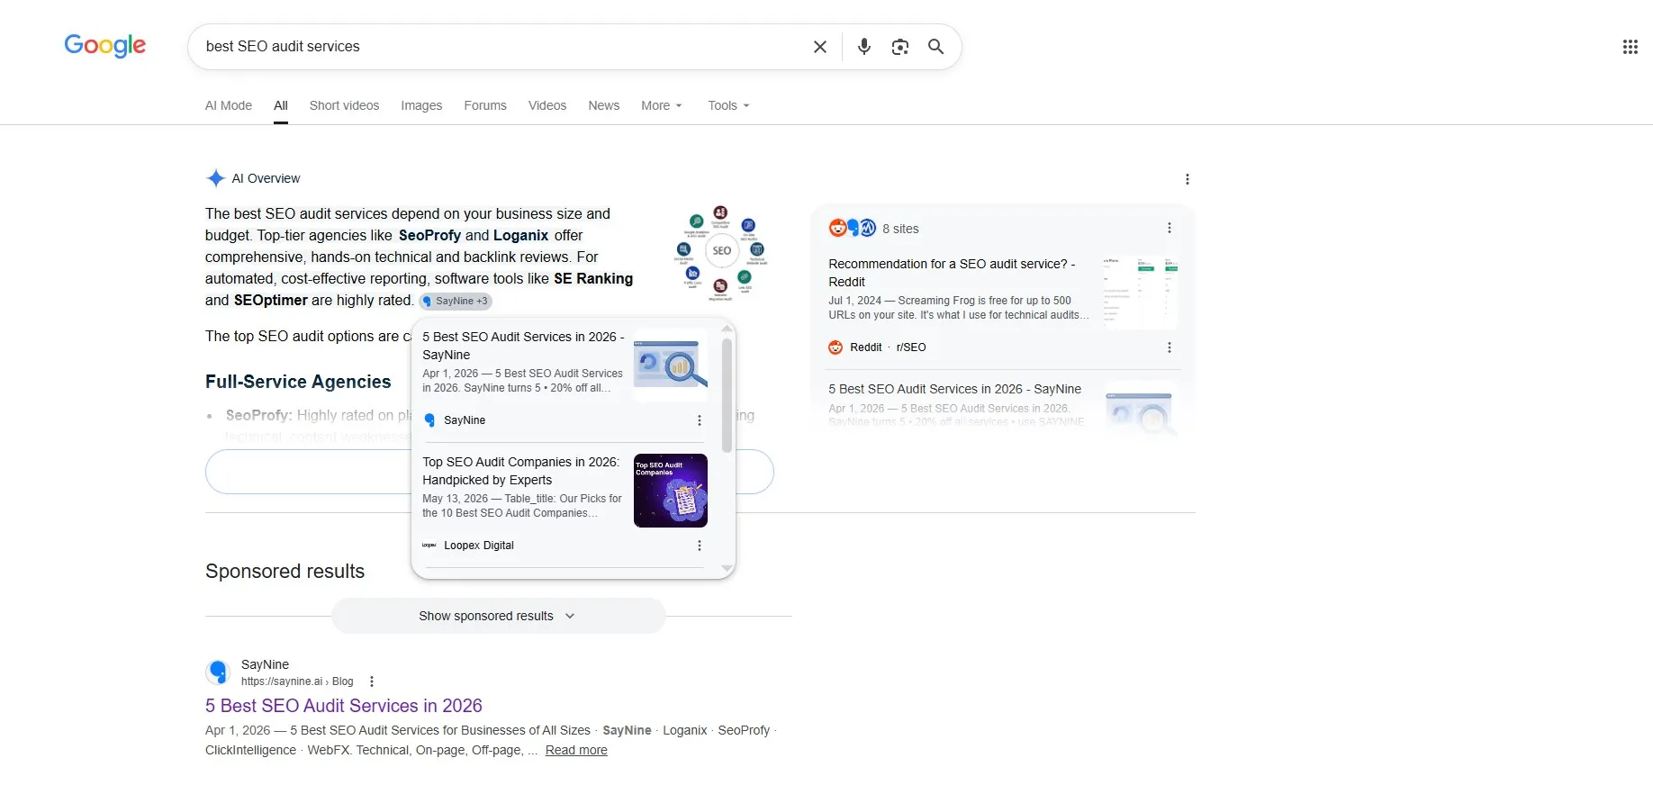
Task: Open Loopex Digital source options menu
Action: click(x=699, y=546)
